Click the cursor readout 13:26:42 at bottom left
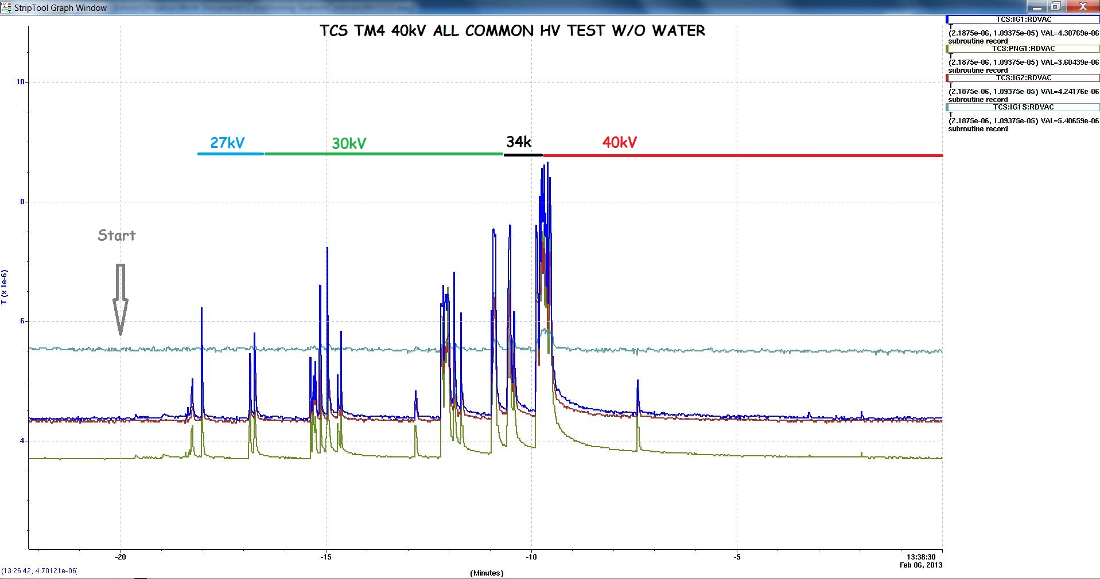Image resolution: width=1100 pixels, height=579 pixels. point(38,571)
